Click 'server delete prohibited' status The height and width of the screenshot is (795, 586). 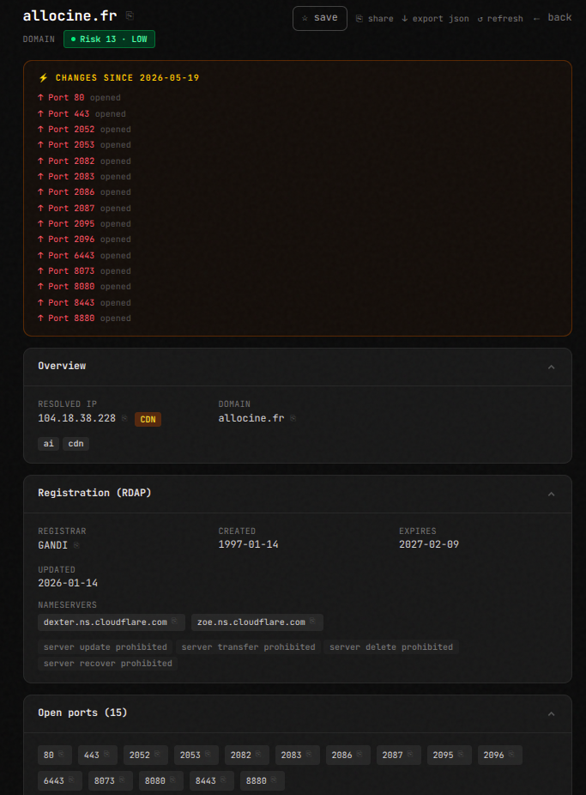pyautogui.click(x=391, y=647)
